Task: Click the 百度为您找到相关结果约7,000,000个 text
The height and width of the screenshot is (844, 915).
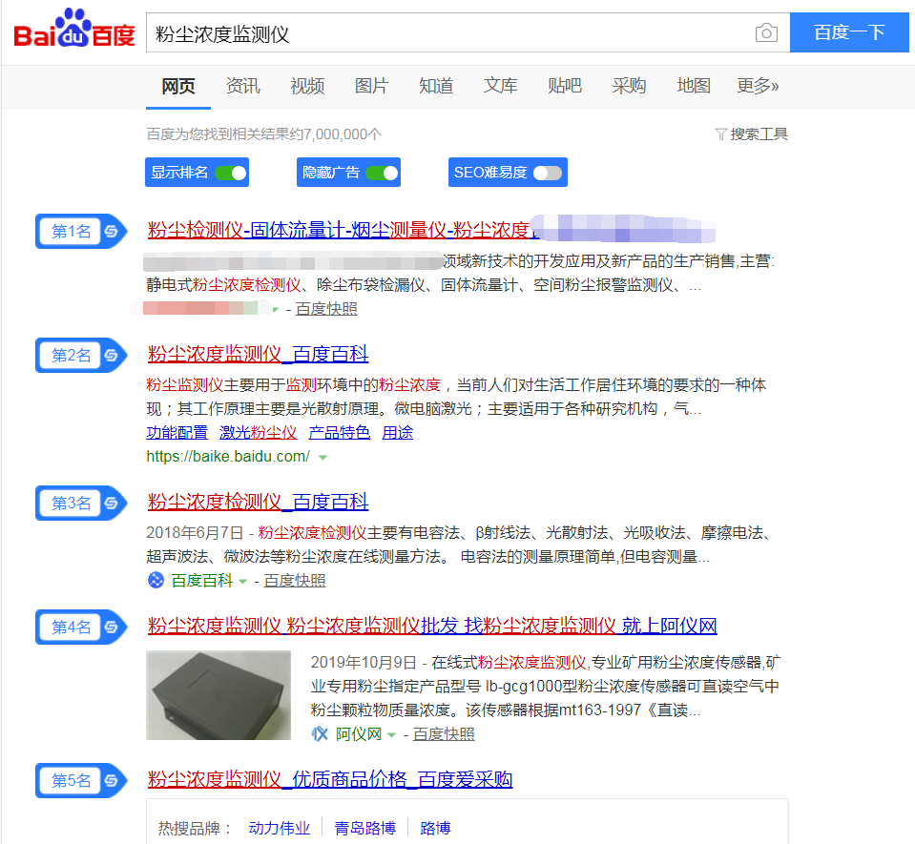Action: (263, 134)
